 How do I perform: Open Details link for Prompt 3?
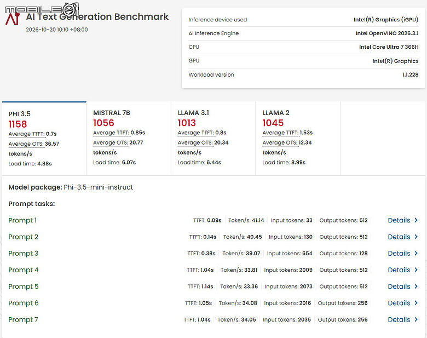pos(399,254)
